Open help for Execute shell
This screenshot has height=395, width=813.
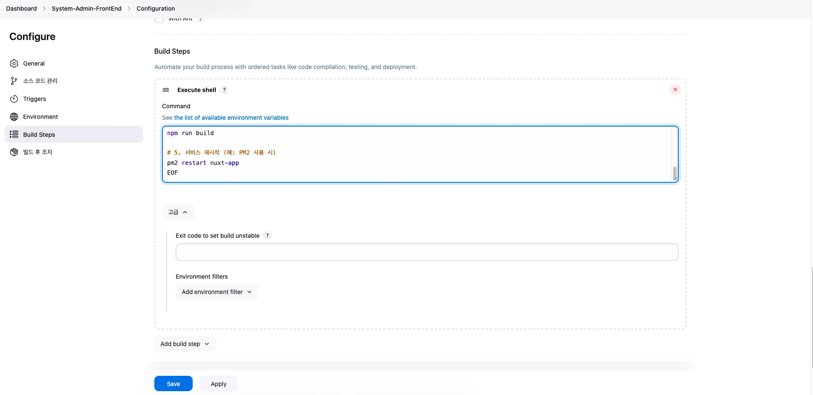point(224,90)
